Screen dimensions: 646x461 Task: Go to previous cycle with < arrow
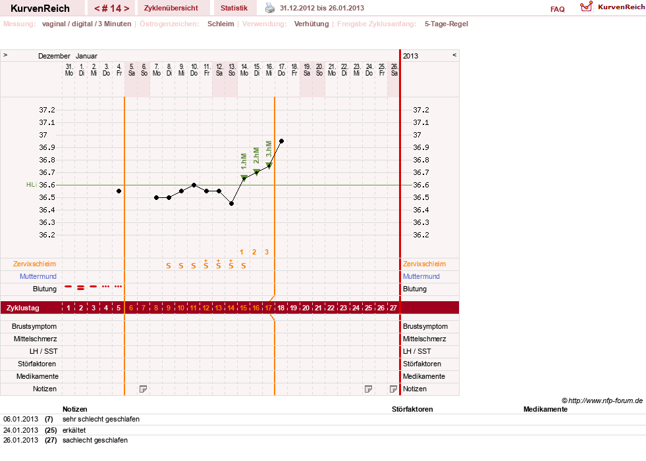(x=97, y=9)
